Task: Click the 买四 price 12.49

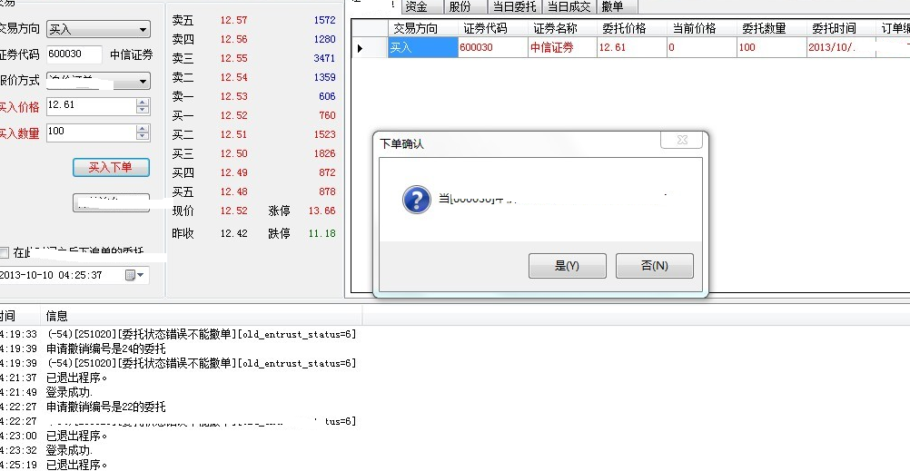Action: tap(234, 172)
